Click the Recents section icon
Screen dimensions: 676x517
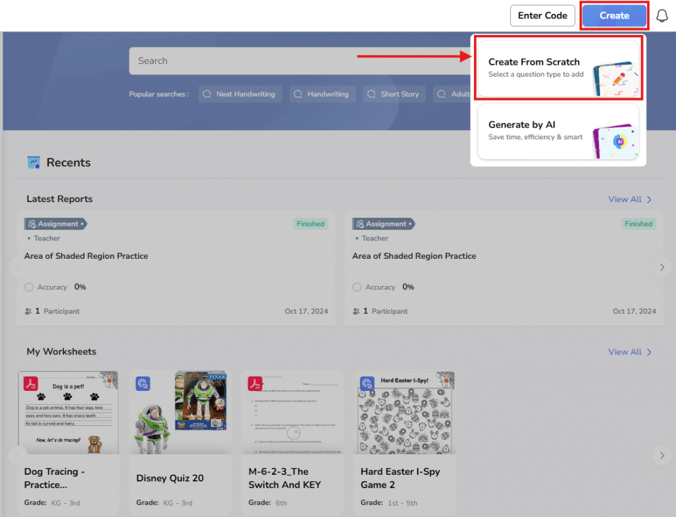click(34, 162)
